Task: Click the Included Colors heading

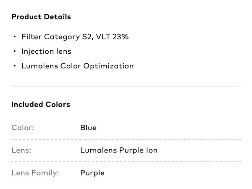Action: pos(41,104)
